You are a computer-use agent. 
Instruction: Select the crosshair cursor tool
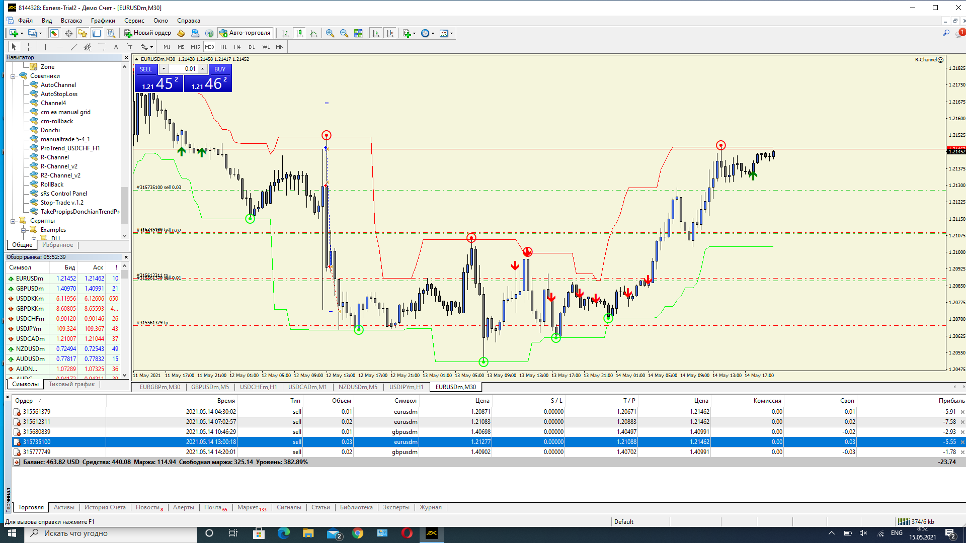(x=29, y=47)
